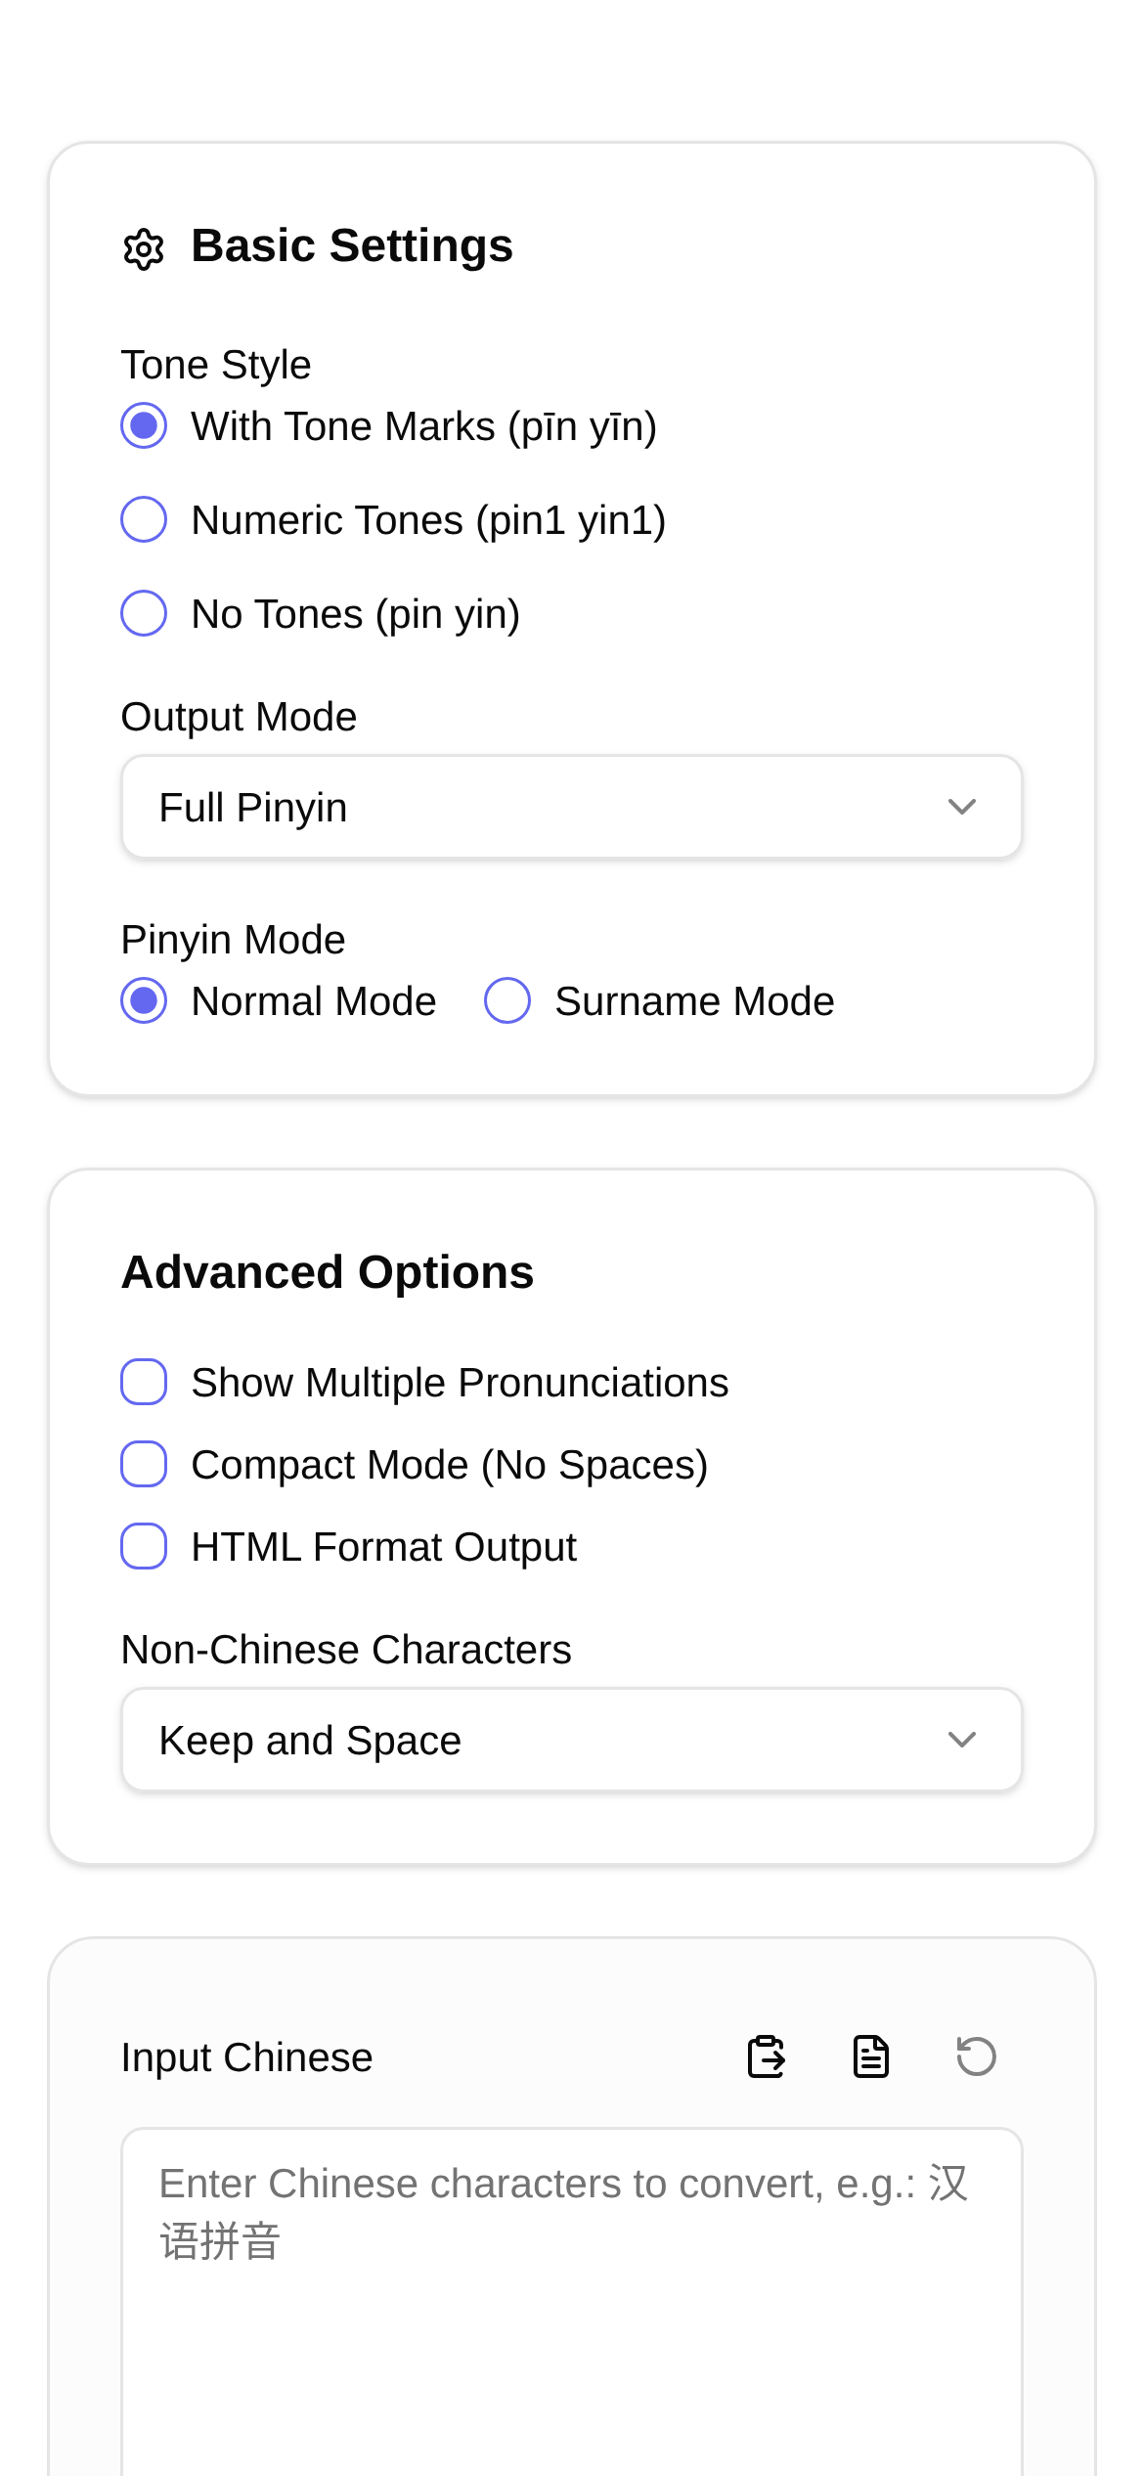Expand Non-Chinese Characters dropdown
The width and height of the screenshot is (1144, 2476).
pos(571,1740)
